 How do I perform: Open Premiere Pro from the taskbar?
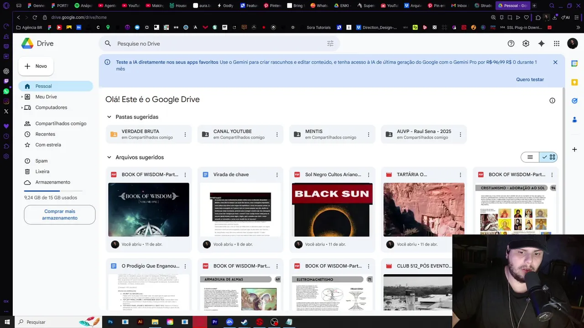(215, 322)
